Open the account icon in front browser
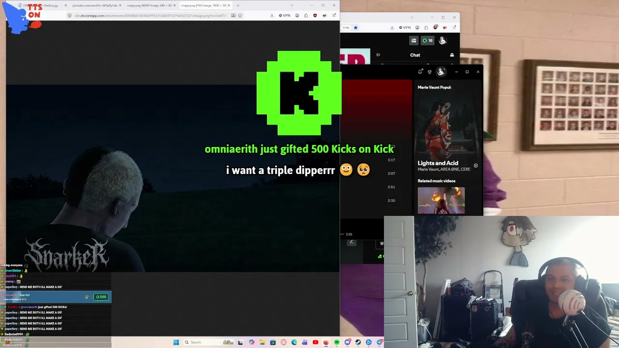The height and width of the screenshot is (348, 619). click(x=297, y=15)
